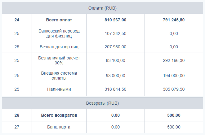Viewport: 205px width, 135px height.
Task: Select Безнал для юр.лиц cell
Action: click(59, 47)
